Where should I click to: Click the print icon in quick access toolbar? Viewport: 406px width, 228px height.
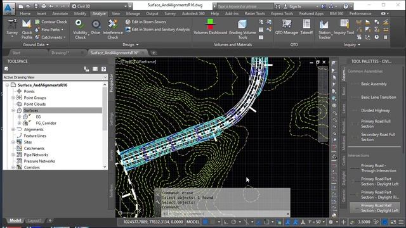tap(44, 6)
